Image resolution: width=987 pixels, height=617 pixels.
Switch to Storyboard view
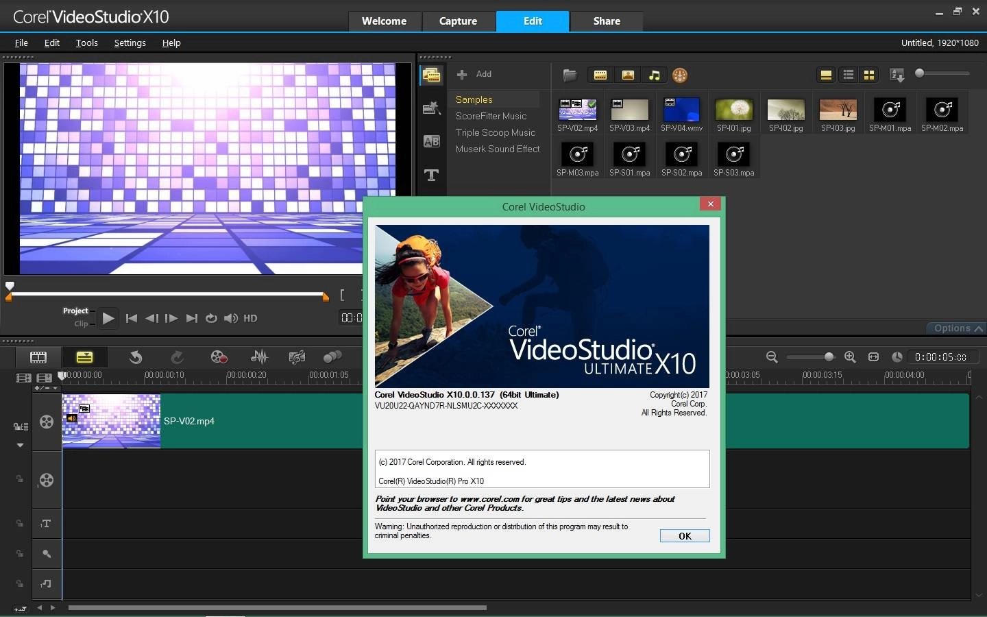[38, 357]
